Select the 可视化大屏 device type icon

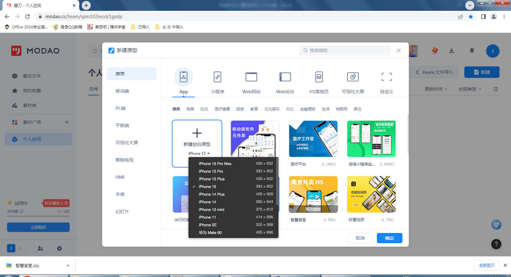point(353,77)
